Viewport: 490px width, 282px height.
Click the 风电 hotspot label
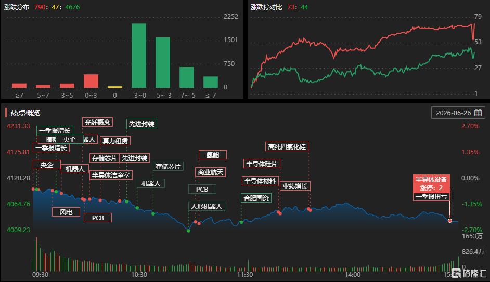click(66, 212)
